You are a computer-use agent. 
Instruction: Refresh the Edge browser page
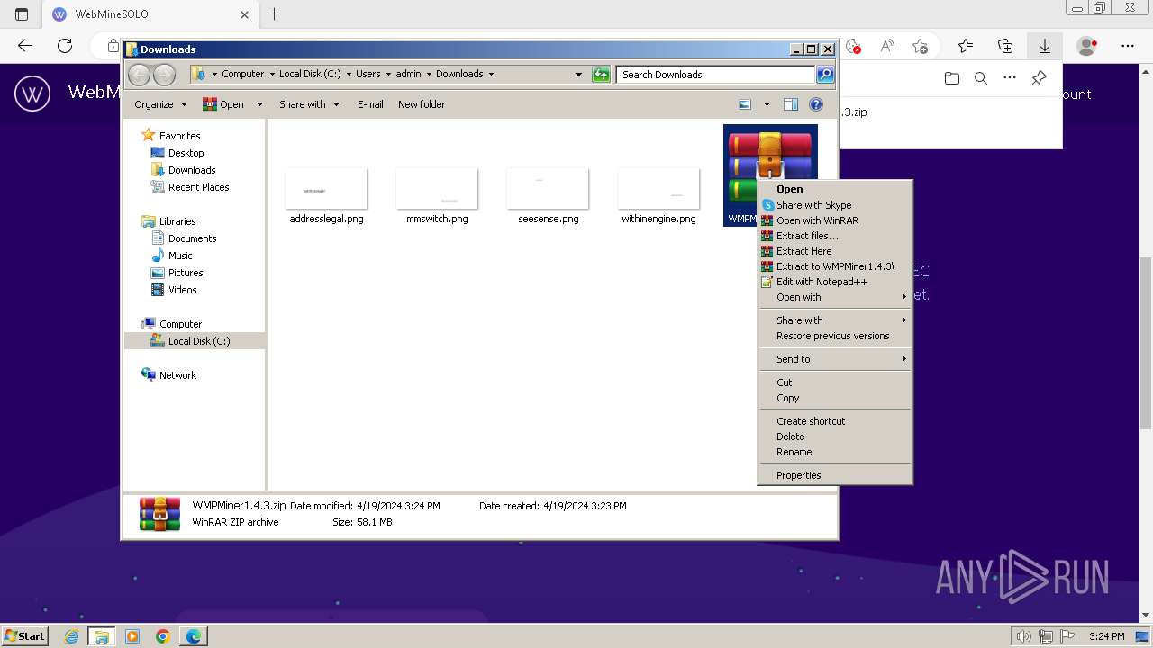pos(65,46)
